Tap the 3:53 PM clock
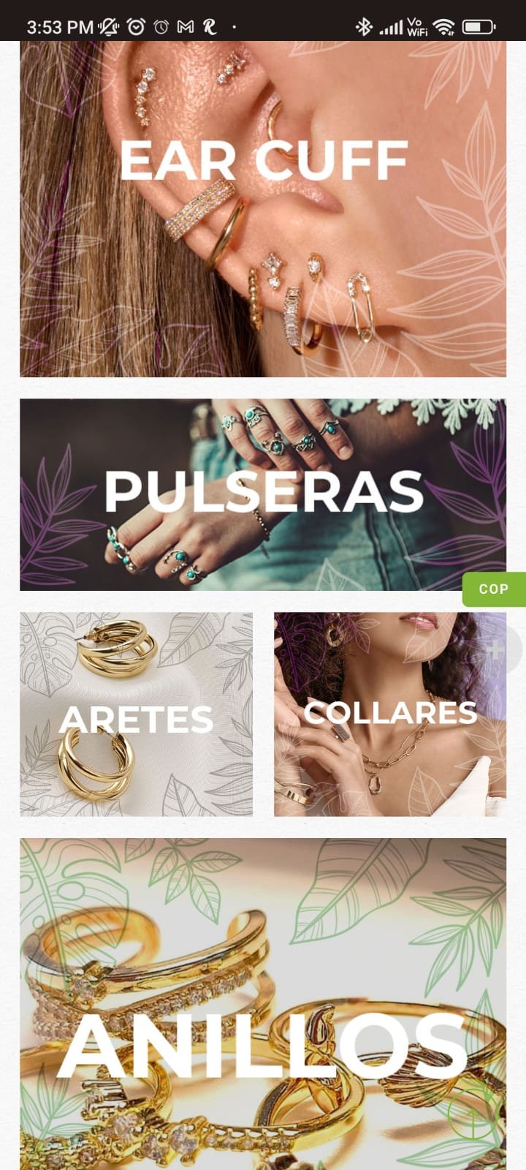Viewport: 526px width, 1170px height. 60,28
